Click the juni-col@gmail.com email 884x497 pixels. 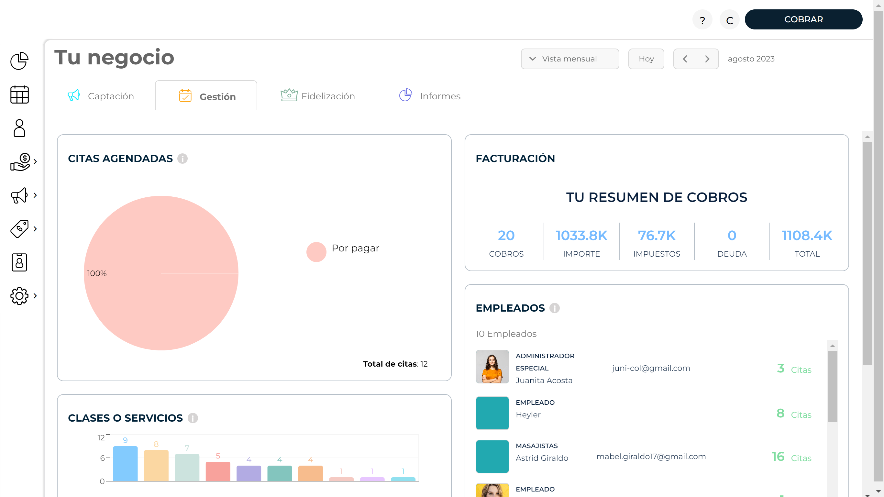point(651,368)
